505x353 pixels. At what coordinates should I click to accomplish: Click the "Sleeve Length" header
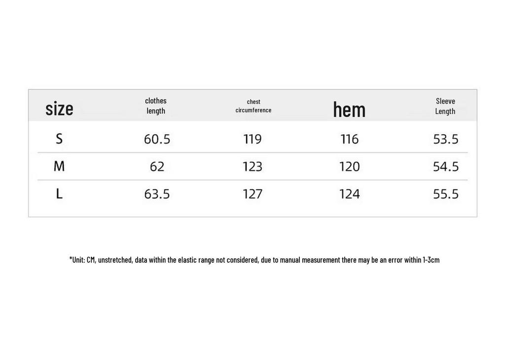tap(445, 106)
